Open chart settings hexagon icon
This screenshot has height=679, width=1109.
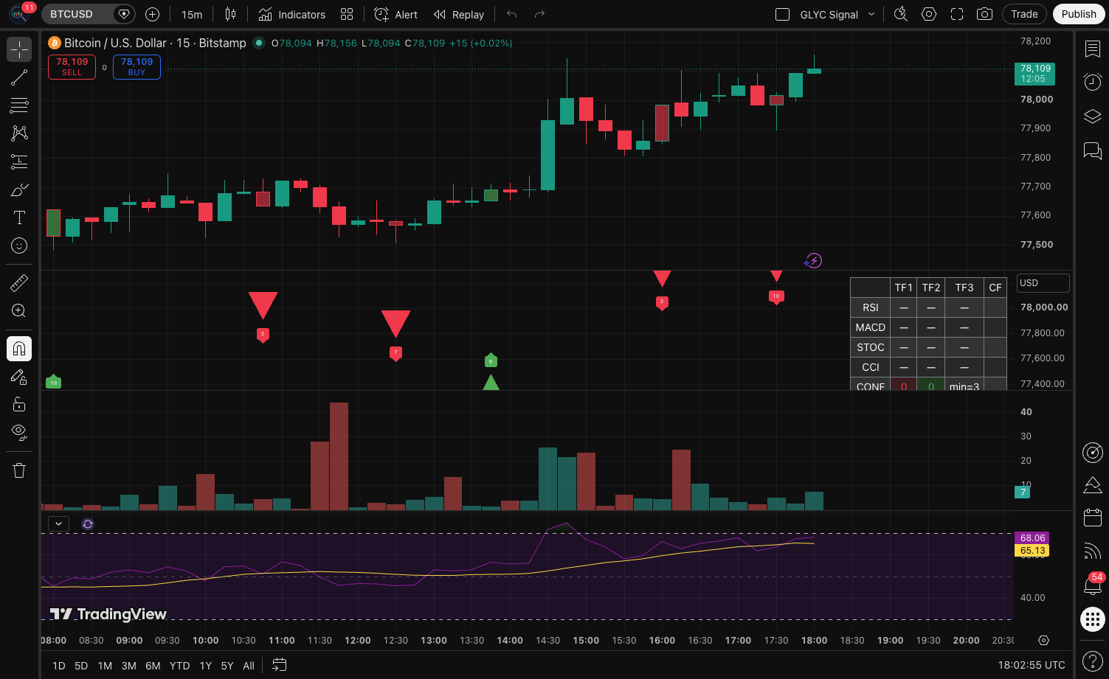929,14
